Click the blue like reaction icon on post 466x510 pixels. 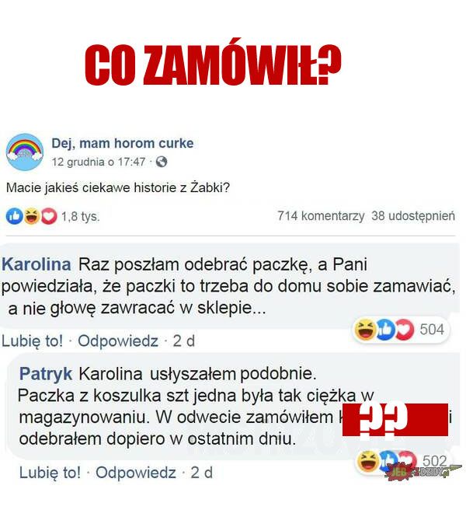14,216
